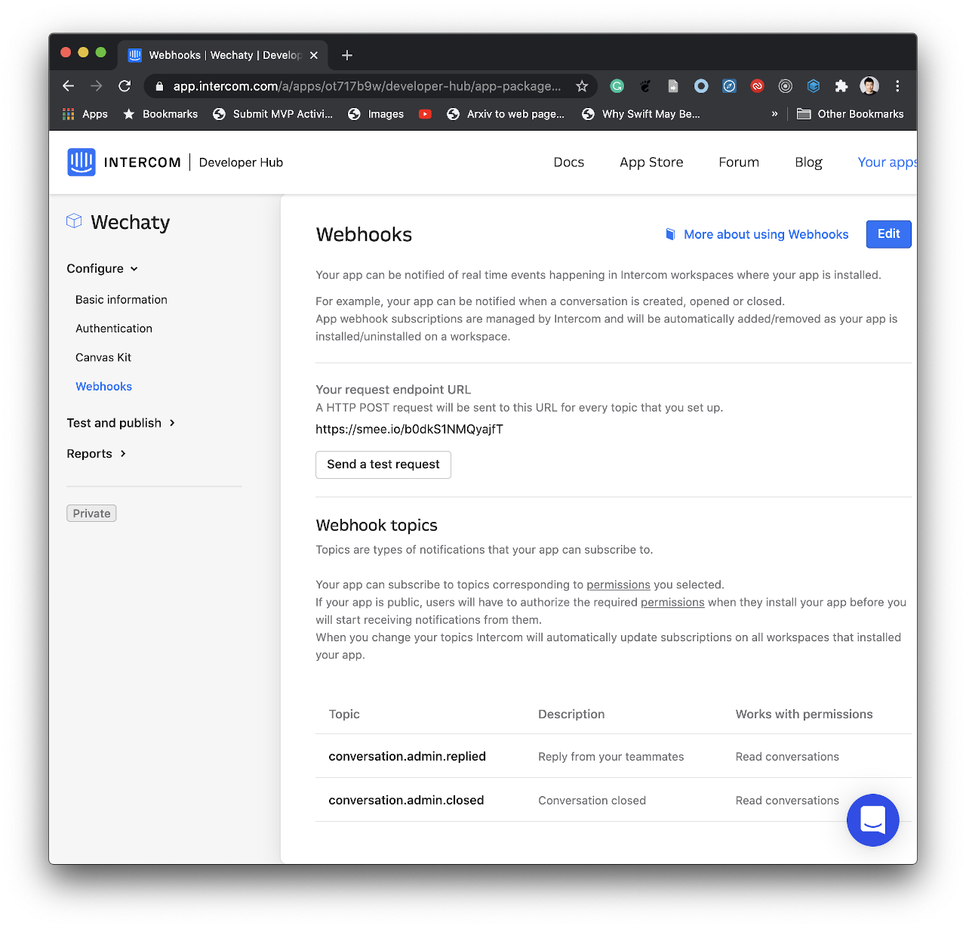This screenshot has height=929, width=966.
Task: Reload the page
Action: (x=125, y=86)
